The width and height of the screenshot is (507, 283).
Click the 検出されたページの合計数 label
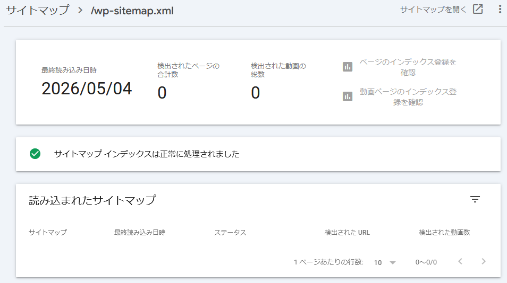[188, 70]
